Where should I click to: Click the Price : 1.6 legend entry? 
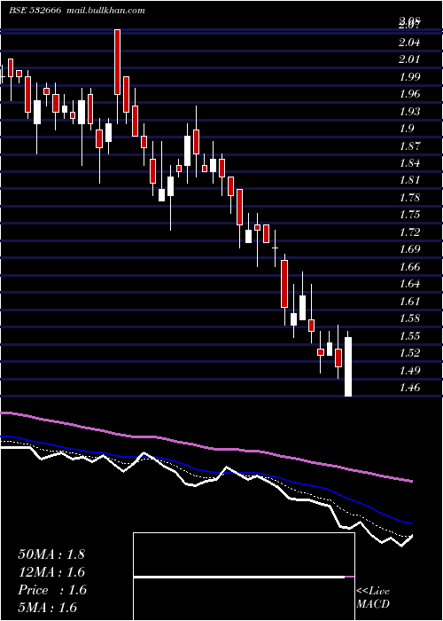pos(51,590)
